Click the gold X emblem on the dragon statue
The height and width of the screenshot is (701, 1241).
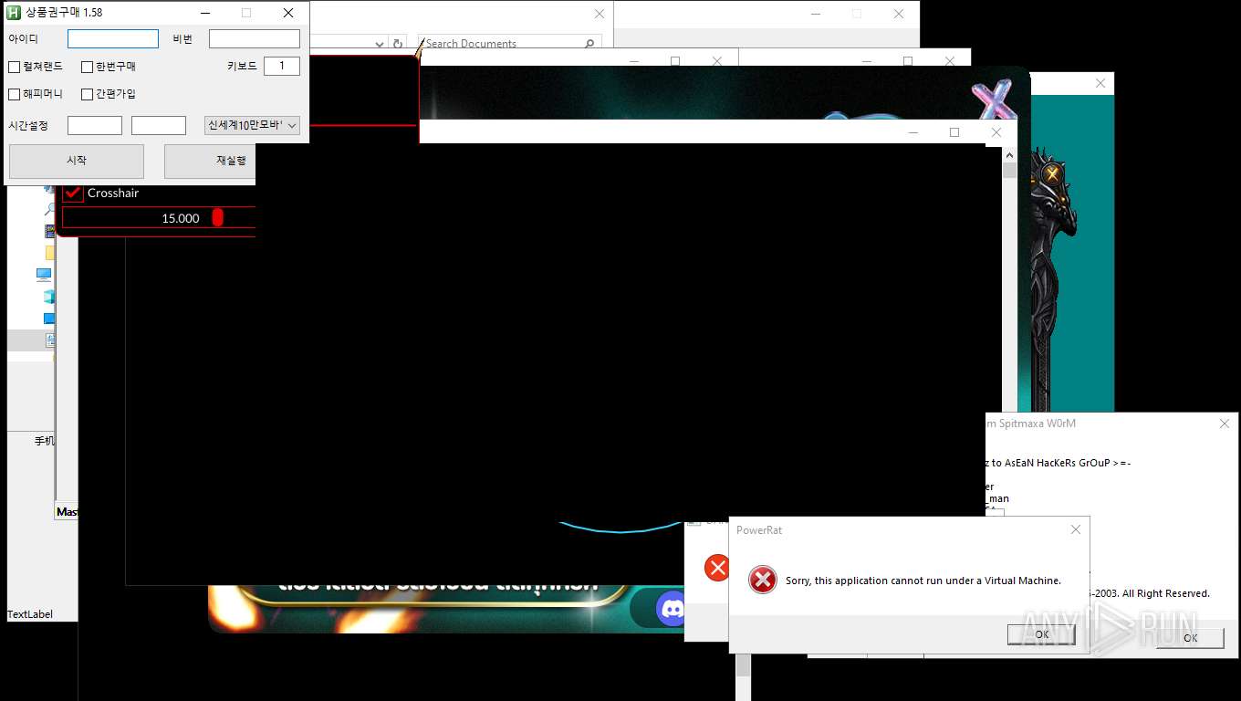pos(1052,173)
